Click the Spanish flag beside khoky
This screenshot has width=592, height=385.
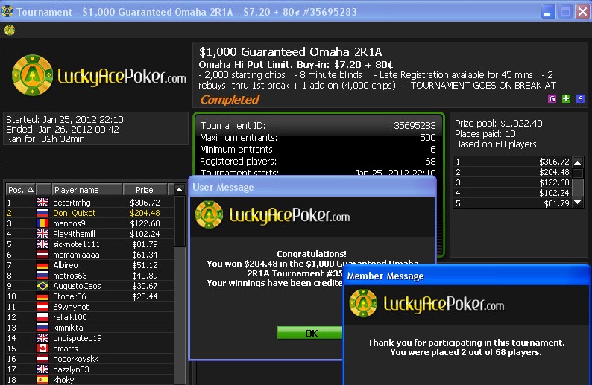tap(42, 380)
